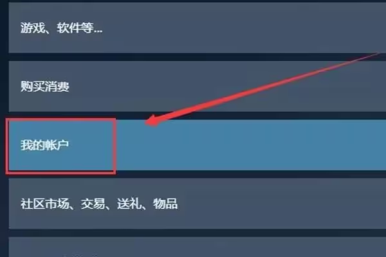Click inside the red-outlined 我的帐户 box
Screen dimensions: 386x257
click(x=61, y=146)
